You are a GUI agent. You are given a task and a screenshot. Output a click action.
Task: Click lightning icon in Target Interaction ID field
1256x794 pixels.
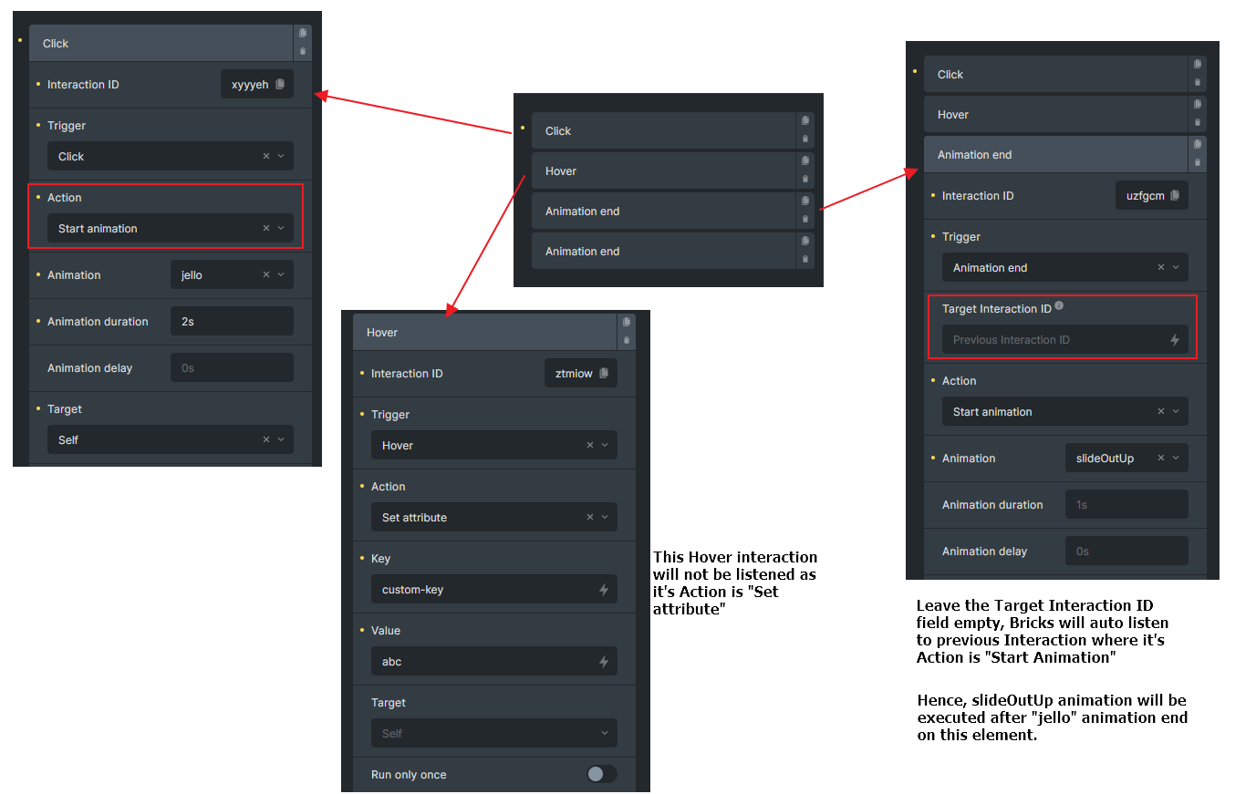click(x=1175, y=340)
